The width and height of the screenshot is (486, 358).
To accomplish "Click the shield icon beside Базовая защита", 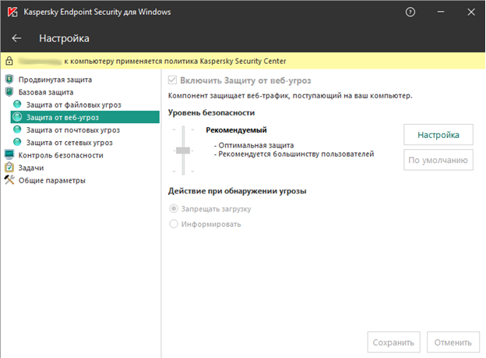I will click(9, 92).
